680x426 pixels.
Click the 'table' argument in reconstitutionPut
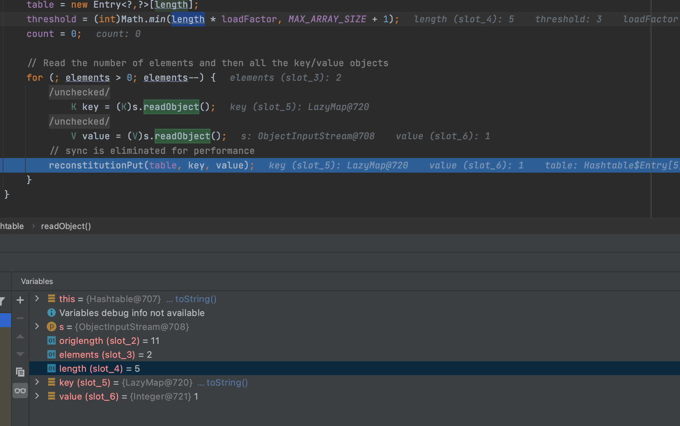click(x=163, y=165)
